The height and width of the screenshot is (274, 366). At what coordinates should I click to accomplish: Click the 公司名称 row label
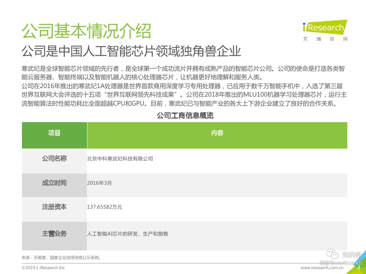[54, 159]
